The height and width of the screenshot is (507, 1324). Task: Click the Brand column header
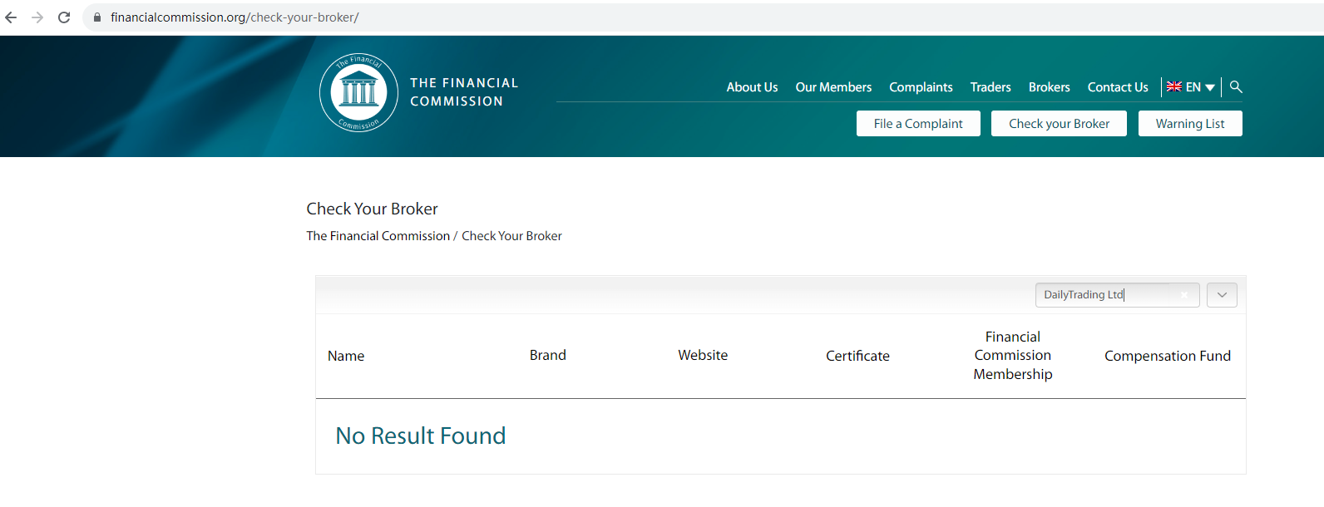(x=548, y=355)
